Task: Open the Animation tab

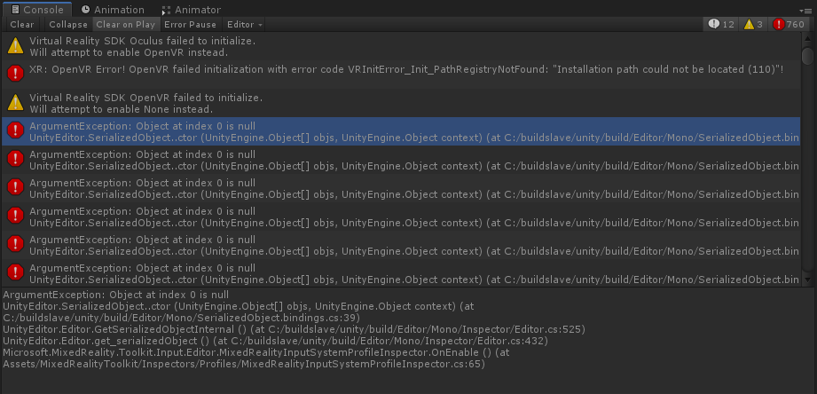Action: click(x=113, y=10)
